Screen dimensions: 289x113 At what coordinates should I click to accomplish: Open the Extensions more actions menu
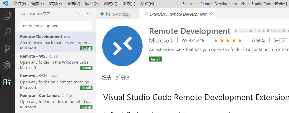tap(87, 14)
